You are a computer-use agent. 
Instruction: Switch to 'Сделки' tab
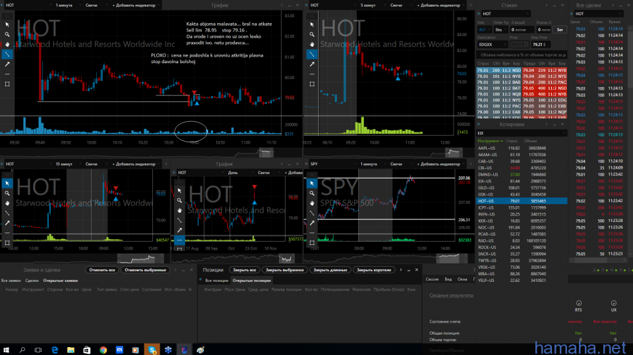[x=32, y=281]
